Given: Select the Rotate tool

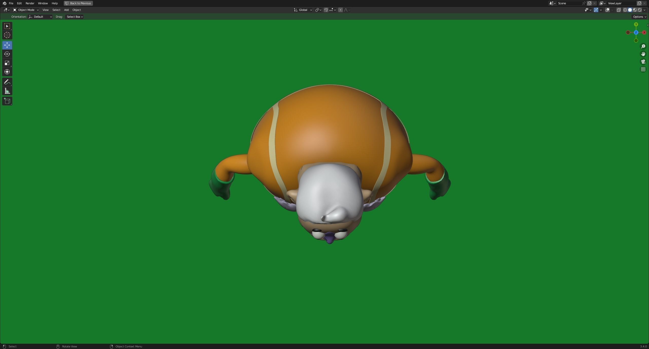Looking at the screenshot, I should point(7,54).
